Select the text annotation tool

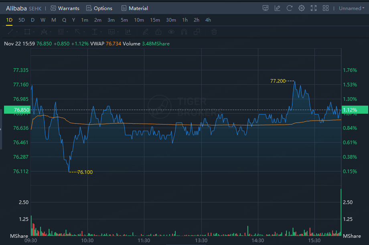coord(112,32)
